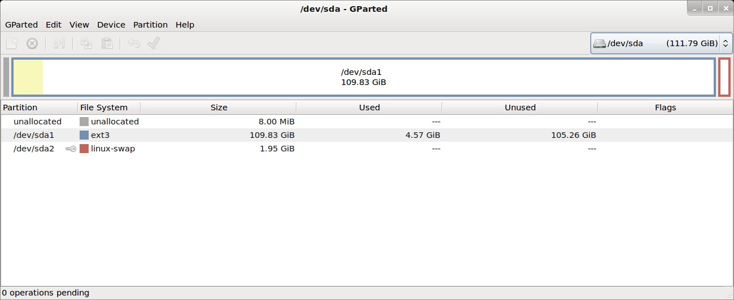The height and width of the screenshot is (300, 734).
Task: Click the Undo last operation icon
Action: [x=134, y=43]
